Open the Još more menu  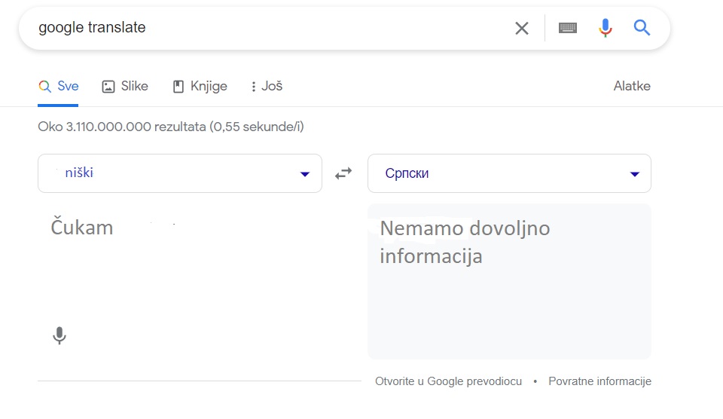pyautogui.click(x=267, y=87)
